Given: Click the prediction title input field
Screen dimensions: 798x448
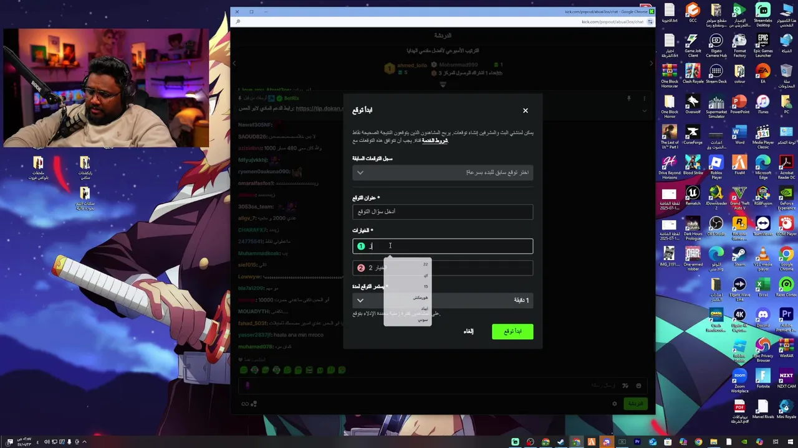Looking at the screenshot, I should point(443,212).
